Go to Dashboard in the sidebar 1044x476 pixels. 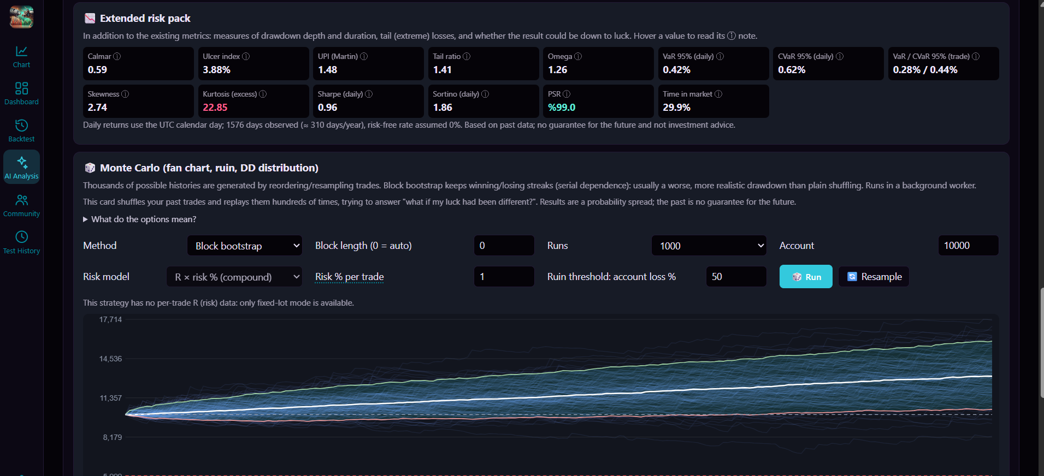(x=21, y=93)
